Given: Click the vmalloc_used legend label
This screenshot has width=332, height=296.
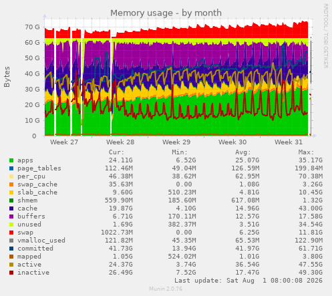Looking at the screenshot, I should coord(41,241).
